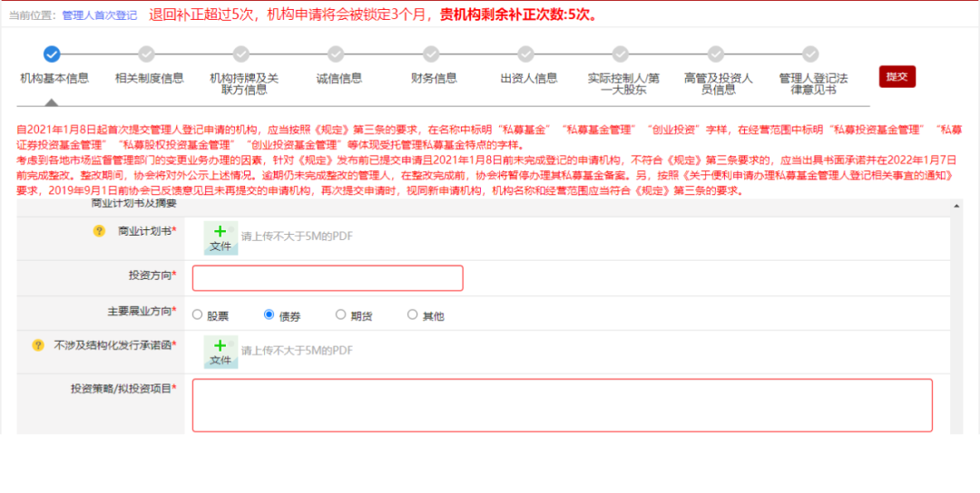This screenshot has width=980, height=493.
Task: Go to 高管及投资人员信息 tab
Action: coord(718,84)
